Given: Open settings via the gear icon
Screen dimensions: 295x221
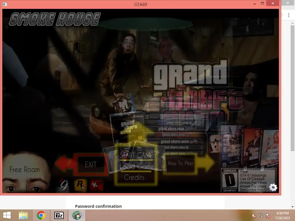Looking at the screenshot, I should [273, 188].
